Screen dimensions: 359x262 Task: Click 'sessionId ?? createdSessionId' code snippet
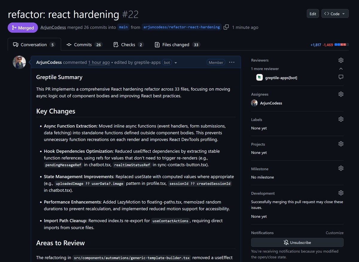pyautogui.click(x=200, y=184)
